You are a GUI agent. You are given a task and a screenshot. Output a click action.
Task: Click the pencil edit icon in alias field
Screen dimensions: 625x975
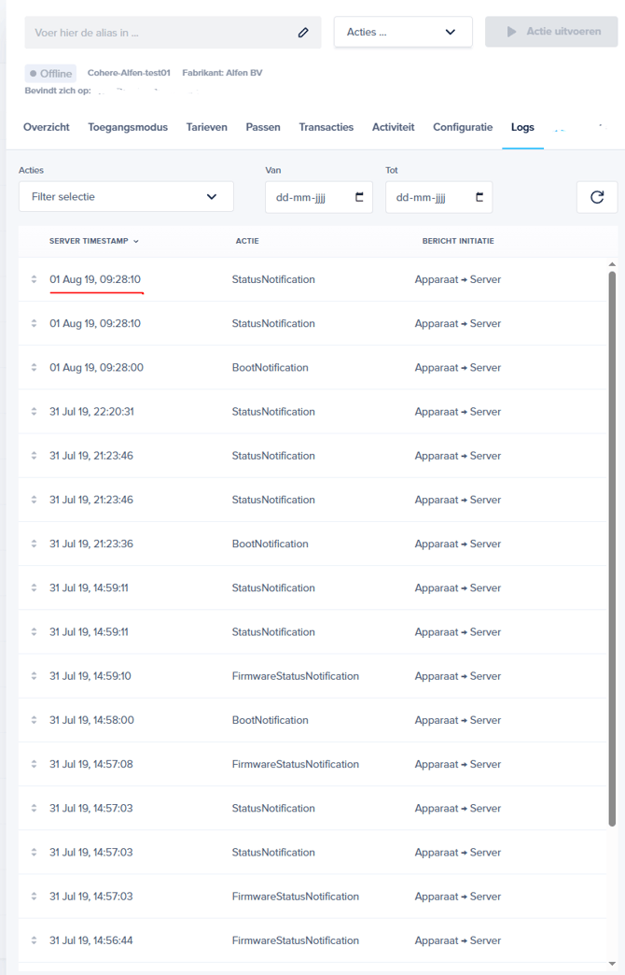point(303,33)
